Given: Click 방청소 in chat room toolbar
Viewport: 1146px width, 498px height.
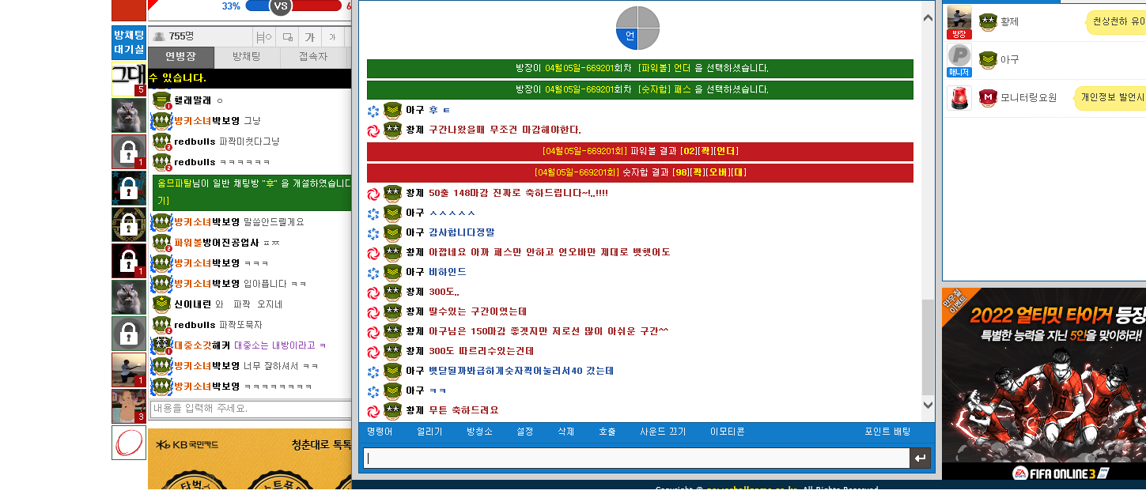Looking at the screenshot, I should (x=479, y=432).
